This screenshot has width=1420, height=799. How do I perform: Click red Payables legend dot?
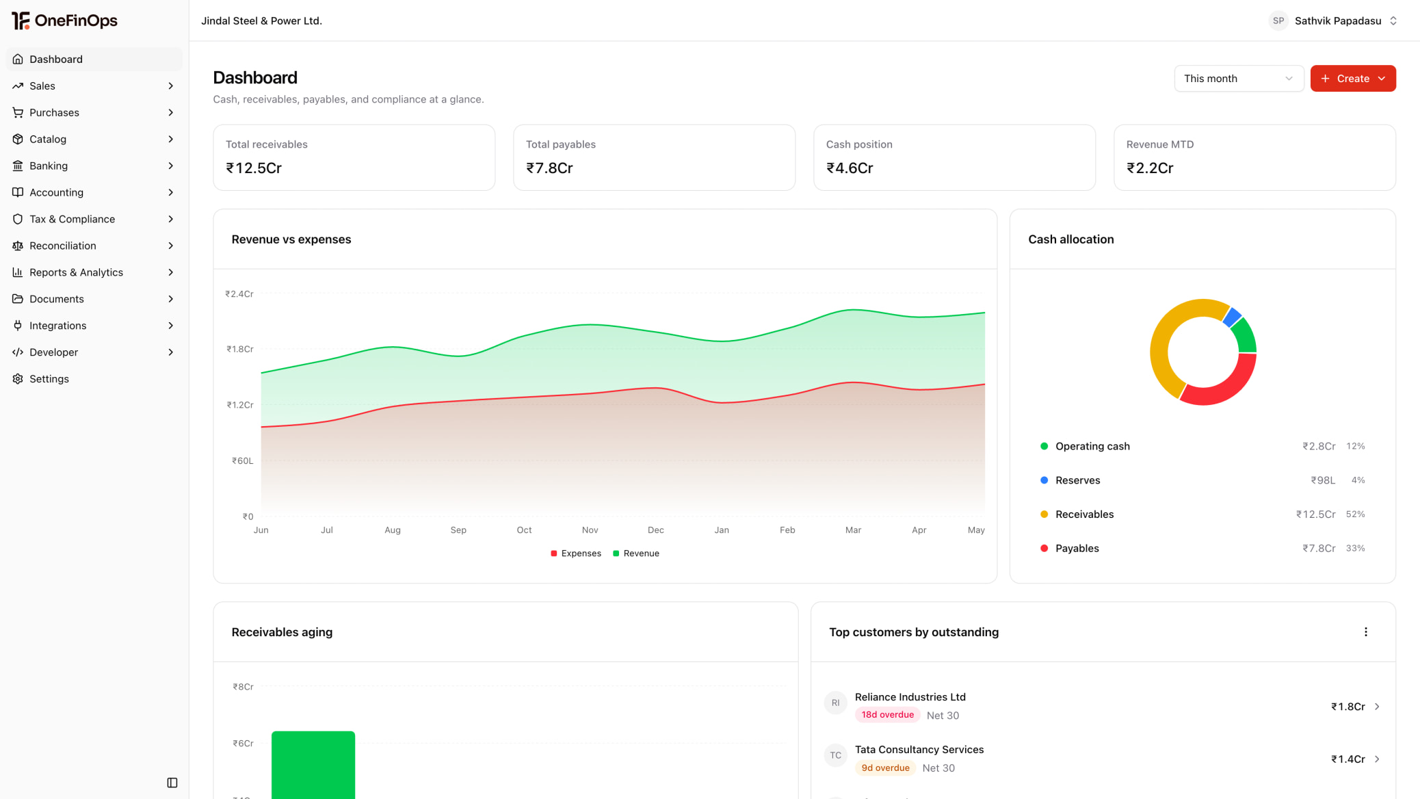click(1044, 549)
